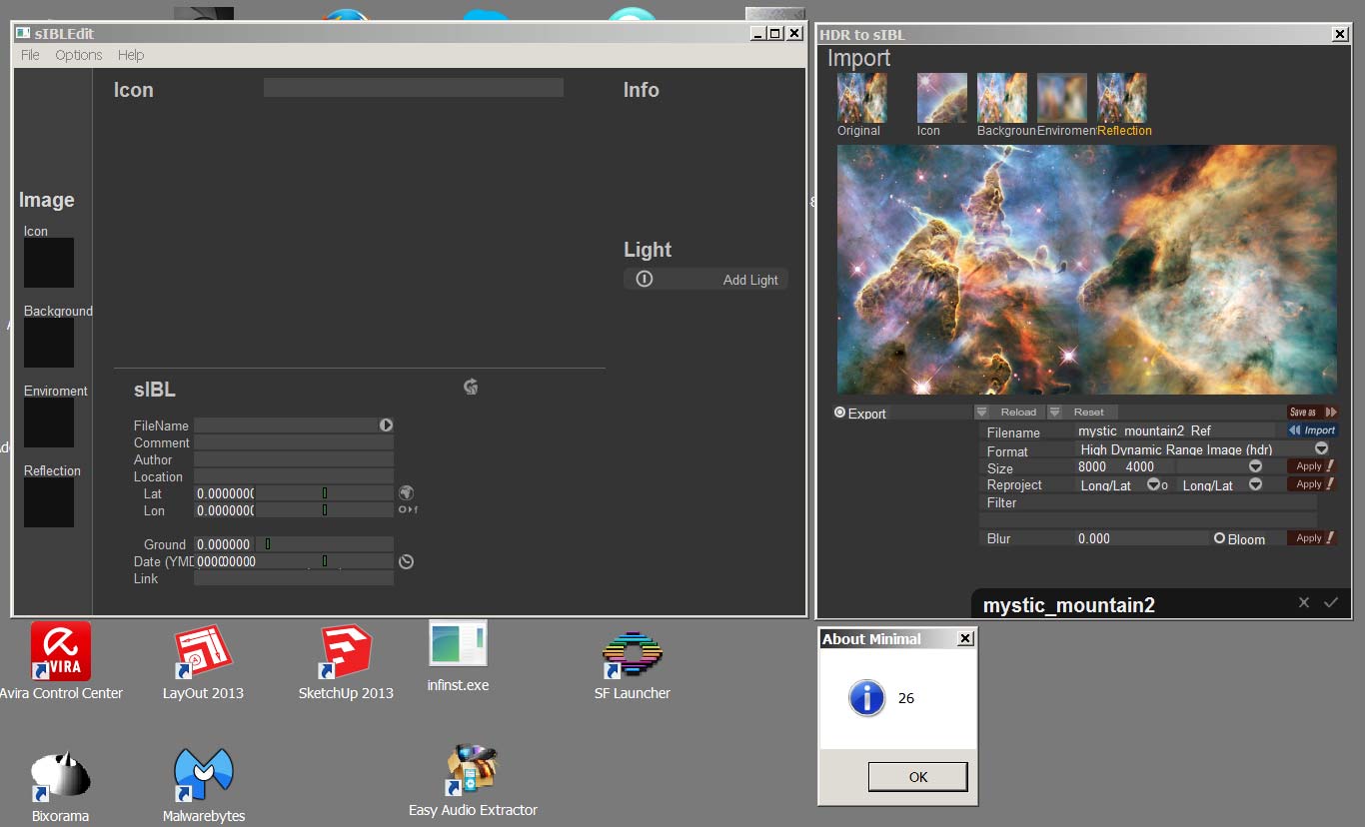The height and width of the screenshot is (827, 1365).
Task: Open the Format dropdown arrow
Action: coord(1321,449)
